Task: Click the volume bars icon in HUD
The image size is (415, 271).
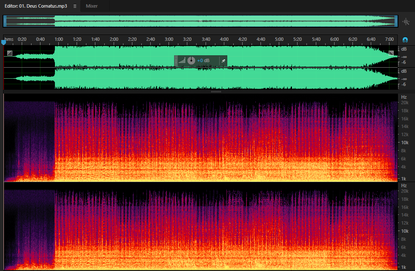Action: 182,61
